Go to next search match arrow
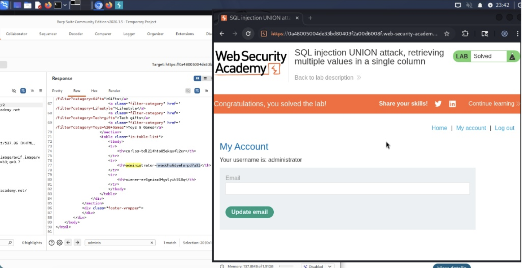The width and height of the screenshot is (522, 268). [77, 243]
